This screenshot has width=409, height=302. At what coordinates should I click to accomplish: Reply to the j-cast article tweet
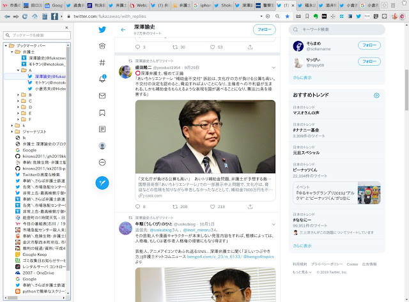(x=138, y=207)
